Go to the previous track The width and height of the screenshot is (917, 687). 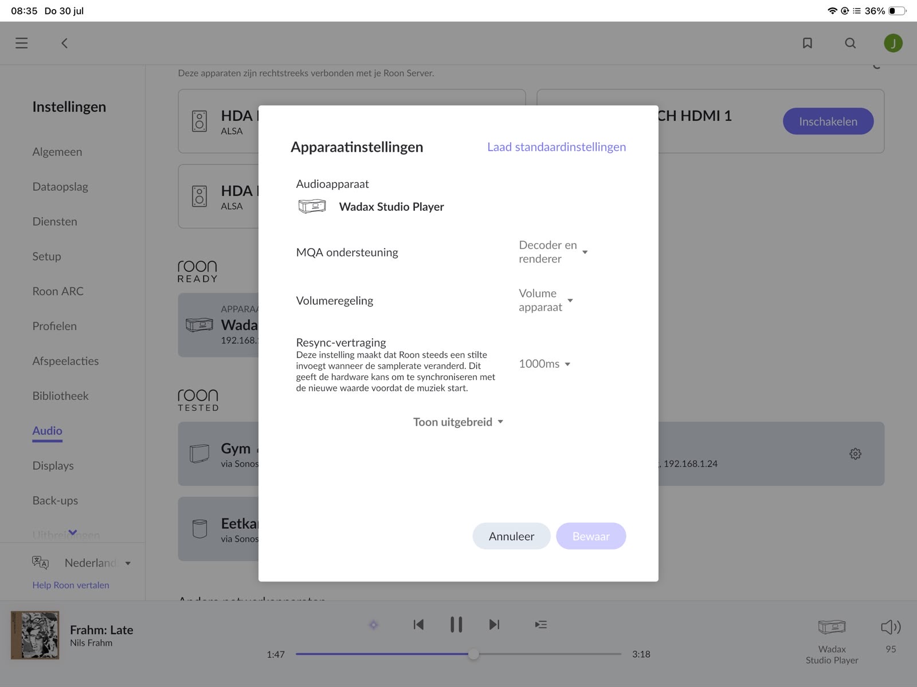click(x=418, y=625)
